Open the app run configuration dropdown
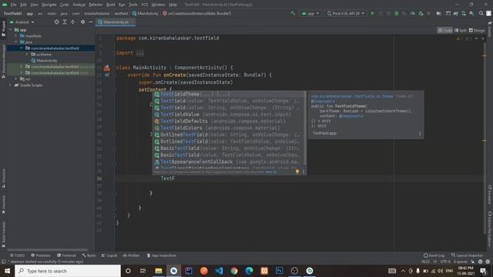Screen dimensions: 493x277 310,14
